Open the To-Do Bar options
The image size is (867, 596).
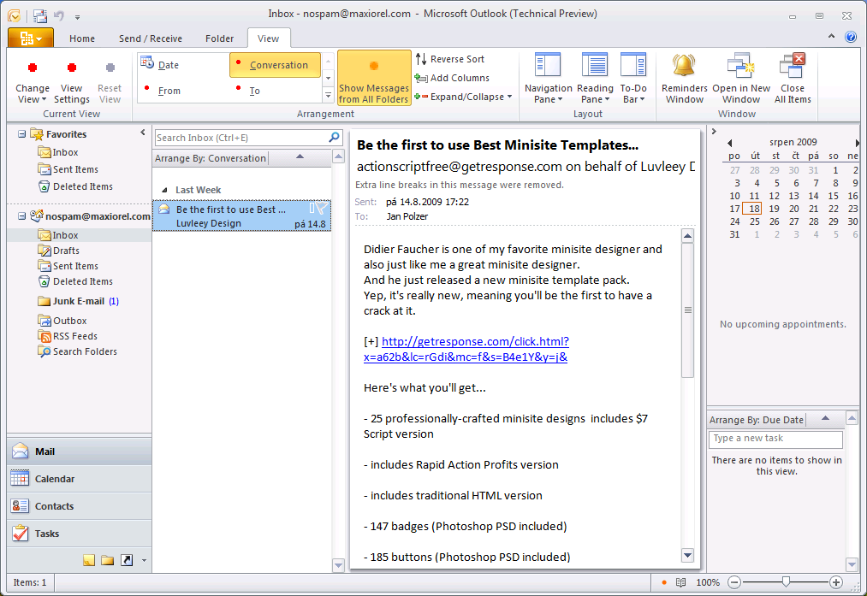click(x=633, y=78)
